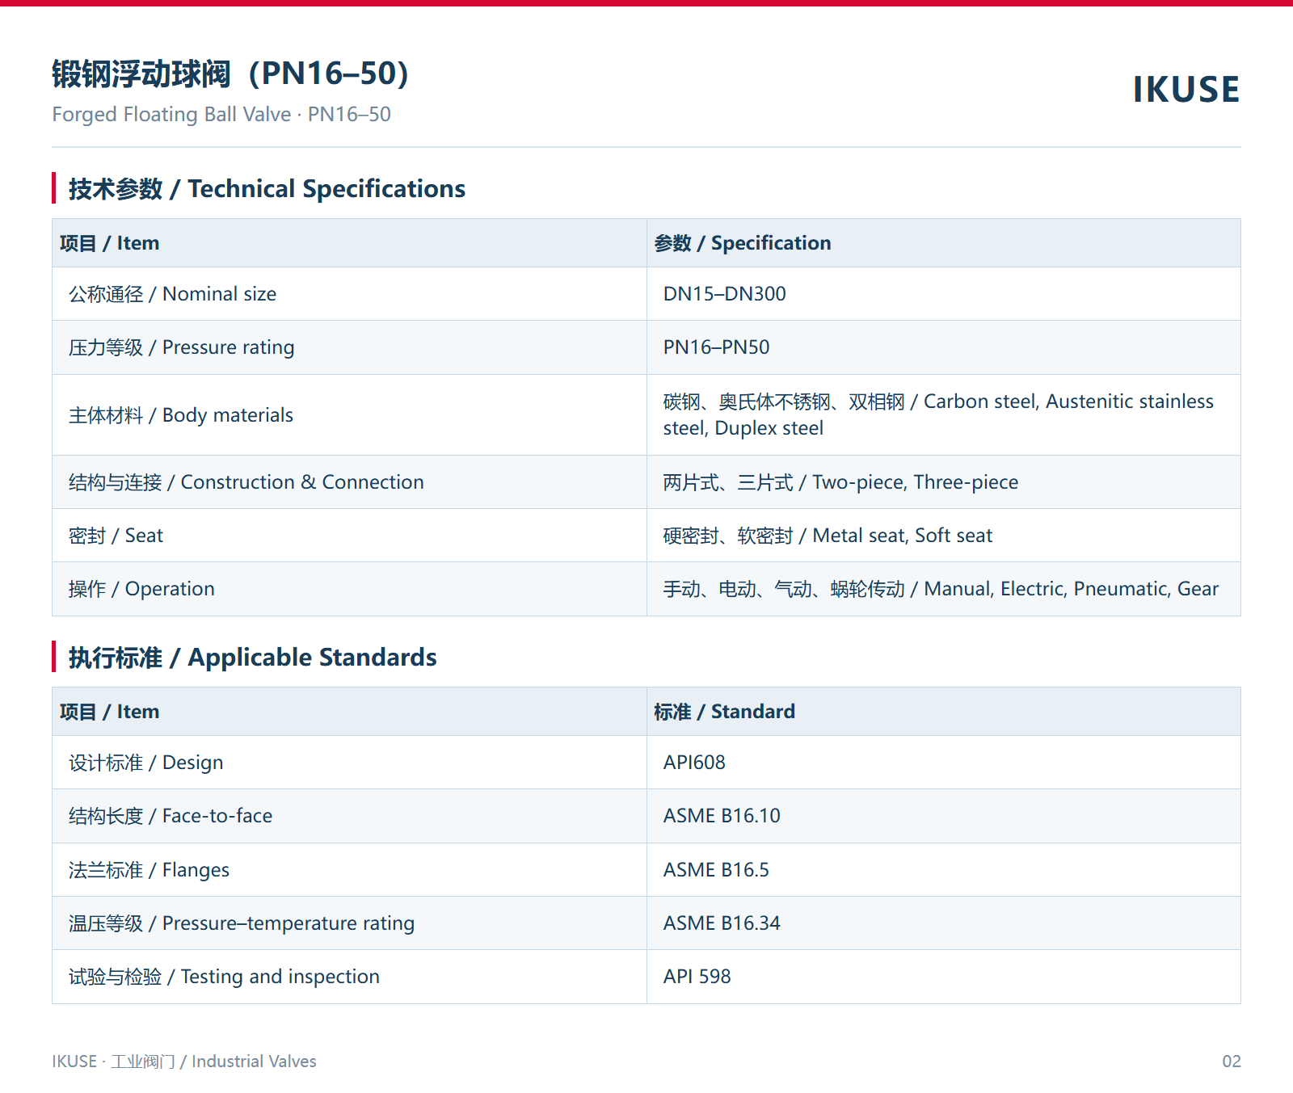Click the value "PN16–PN50"
The width and height of the screenshot is (1293, 1093).
[716, 347]
